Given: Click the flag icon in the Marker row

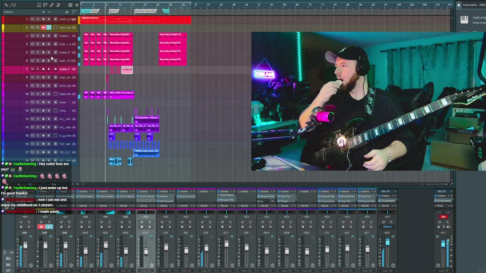Looking at the screenshot, I should tap(74, 12).
